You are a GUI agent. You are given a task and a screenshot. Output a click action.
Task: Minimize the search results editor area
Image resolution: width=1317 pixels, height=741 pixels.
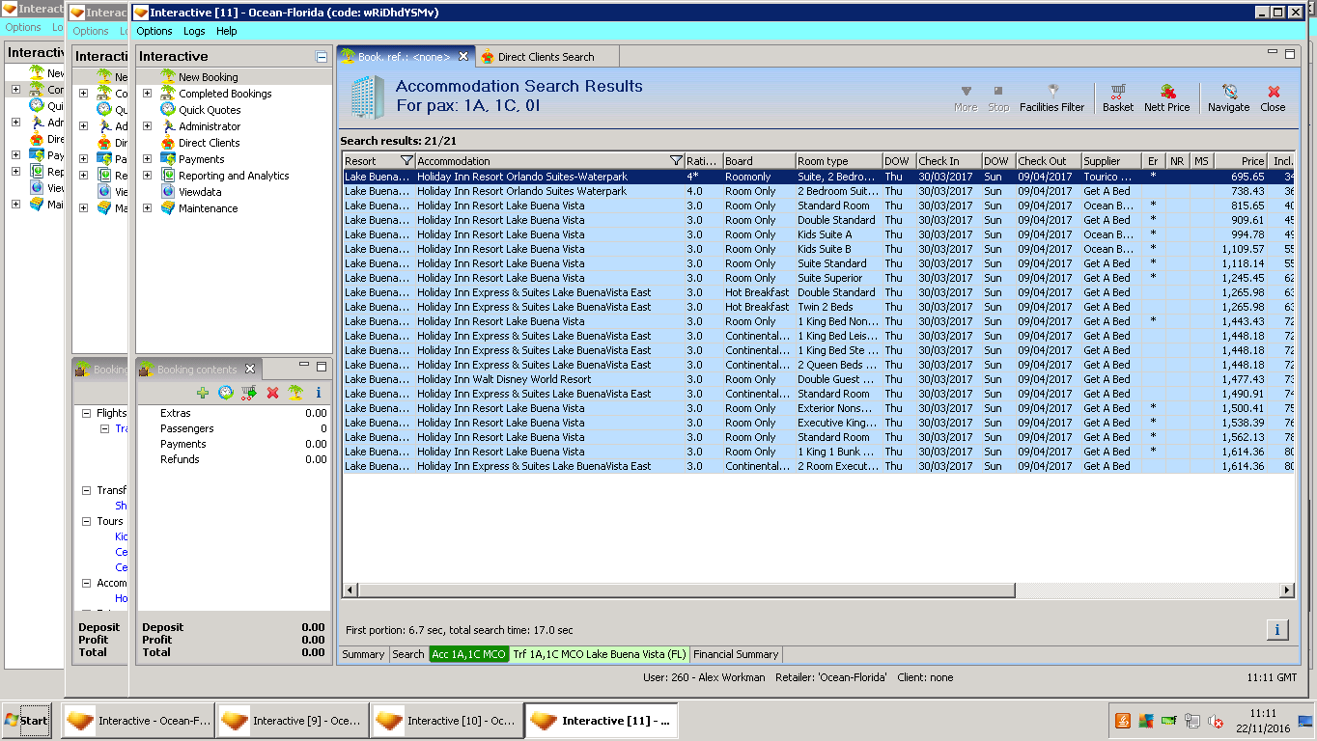click(1272, 54)
